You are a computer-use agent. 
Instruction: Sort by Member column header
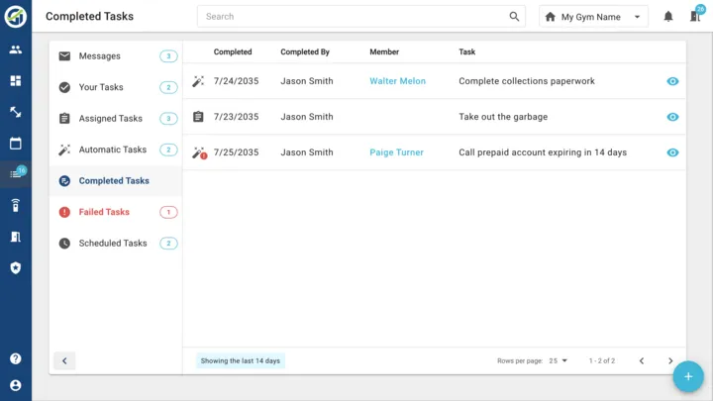coord(384,51)
